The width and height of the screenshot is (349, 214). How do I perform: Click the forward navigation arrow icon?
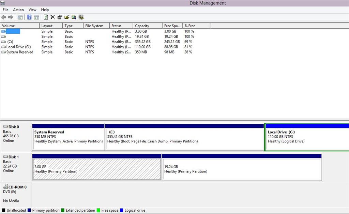tap(10, 17)
